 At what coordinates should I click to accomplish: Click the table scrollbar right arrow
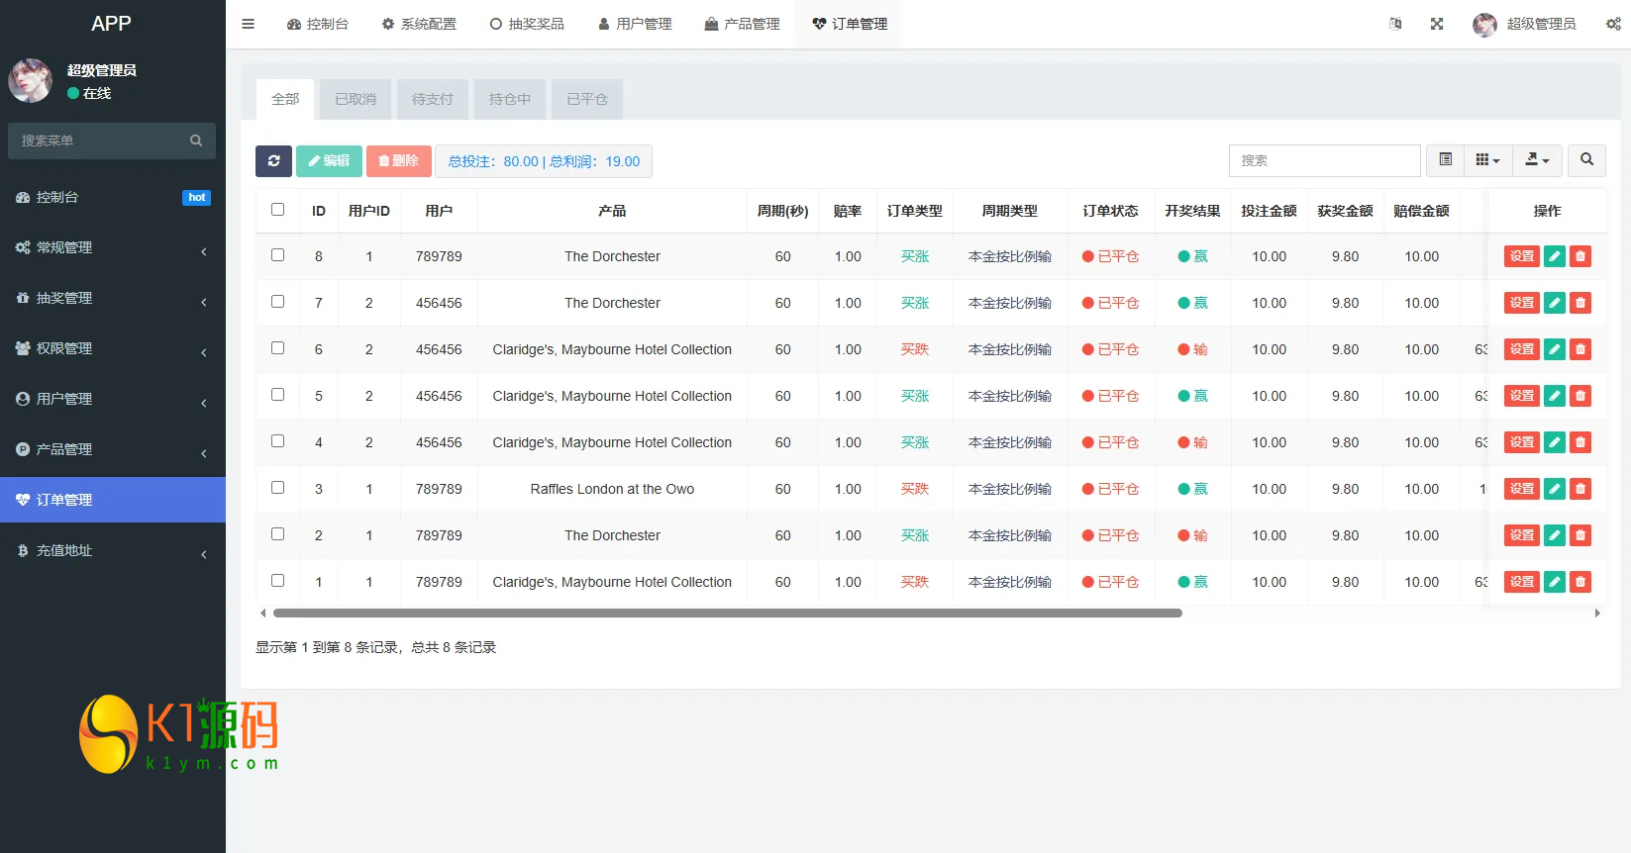1596,614
